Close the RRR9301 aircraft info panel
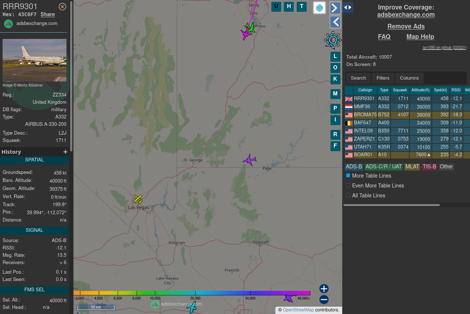The image size is (470, 314). click(62, 7)
